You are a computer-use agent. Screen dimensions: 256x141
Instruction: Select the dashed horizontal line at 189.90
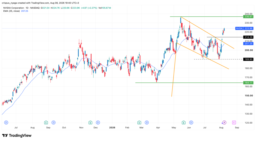pyautogui.click(x=218, y=59)
